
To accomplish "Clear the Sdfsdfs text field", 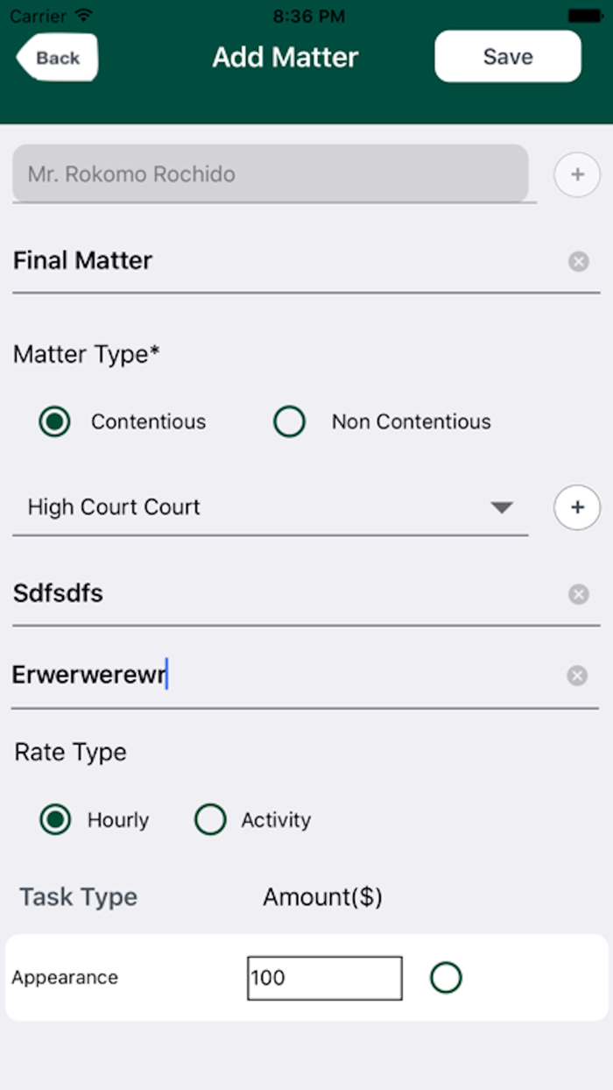I will 578,594.
